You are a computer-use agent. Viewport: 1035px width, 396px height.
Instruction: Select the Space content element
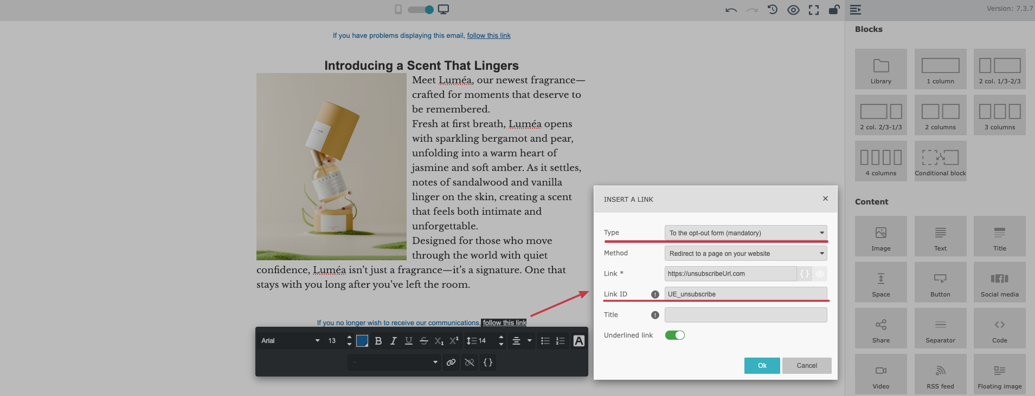pyautogui.click(x=881, y=282)
